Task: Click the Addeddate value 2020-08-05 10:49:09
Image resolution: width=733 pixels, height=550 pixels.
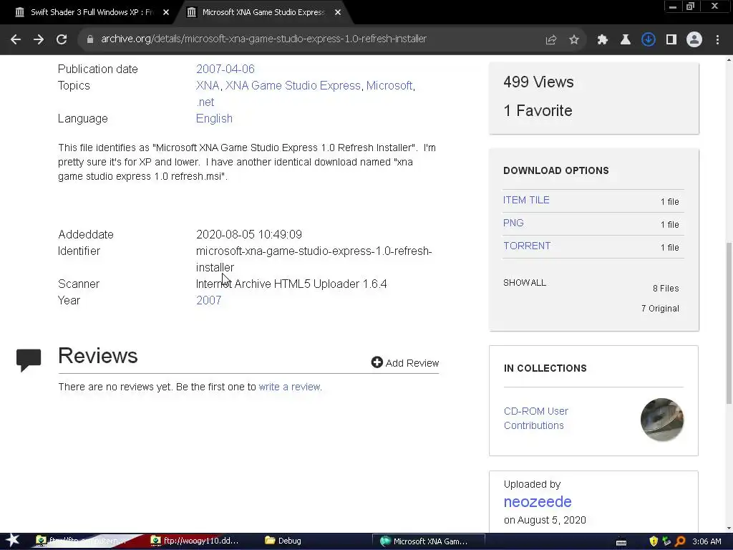Action: (249, 234)
